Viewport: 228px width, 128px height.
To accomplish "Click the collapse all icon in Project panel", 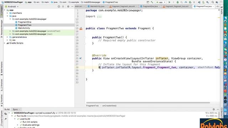I will coord(63,6).
